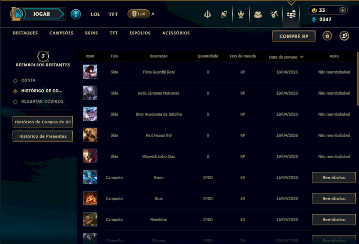Click Histórico de Presentes button

point(43,136)
